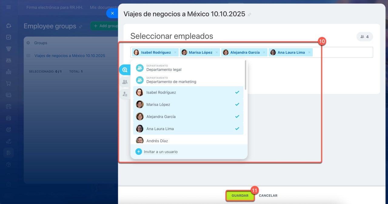Open the recent search tab icon
This screenshot has width=388, height=204.
[125, 70]
